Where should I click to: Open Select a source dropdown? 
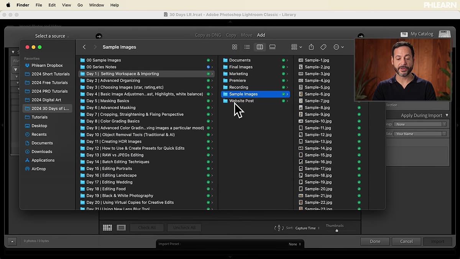pos(52,36)
